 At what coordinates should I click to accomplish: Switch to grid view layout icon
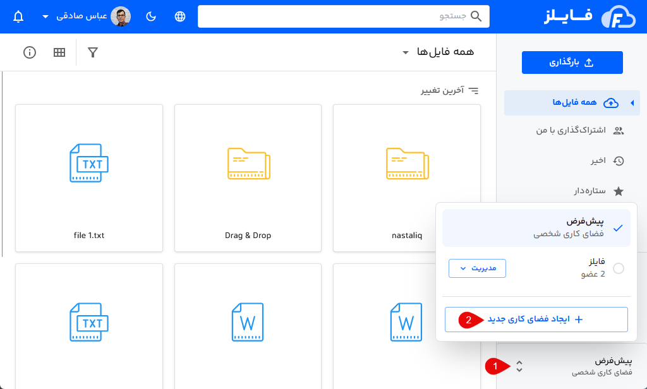pos(59,52)
